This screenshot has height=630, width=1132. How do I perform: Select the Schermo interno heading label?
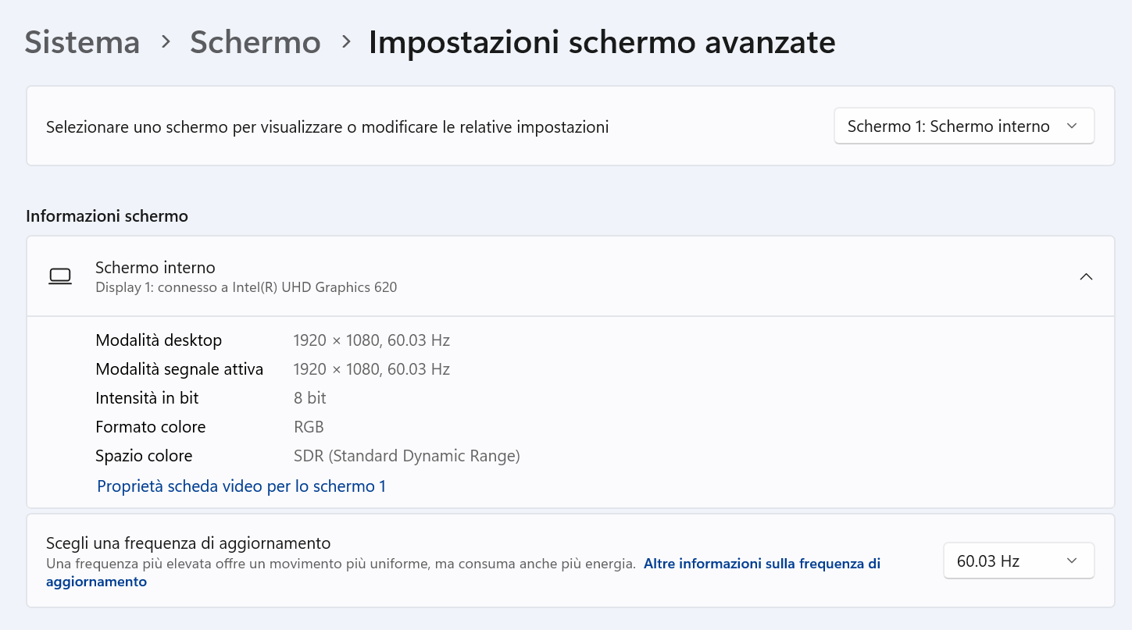[155, 267]
